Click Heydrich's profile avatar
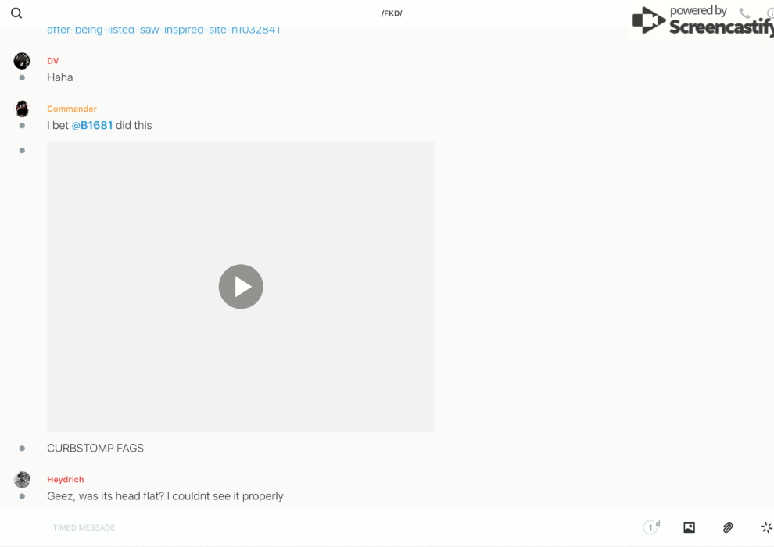774x547 pixels. pyautogui.click(x=22, y=479)
